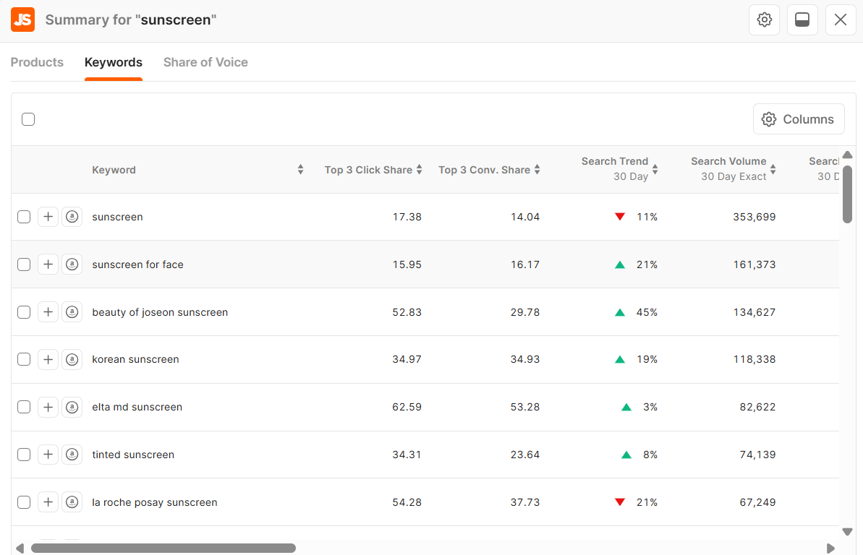Sort by the Keyword column arrows

(300, 170)
